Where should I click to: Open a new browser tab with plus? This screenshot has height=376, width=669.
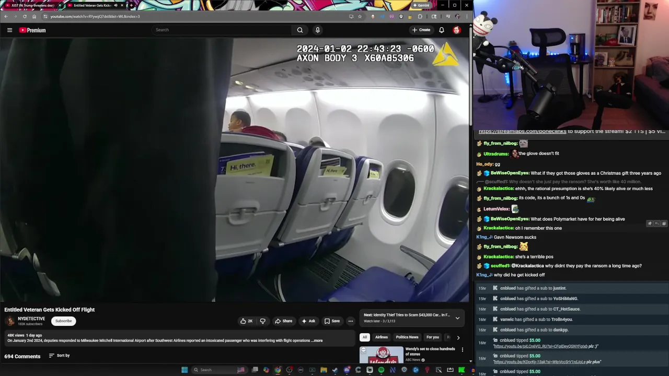[131, 5]
